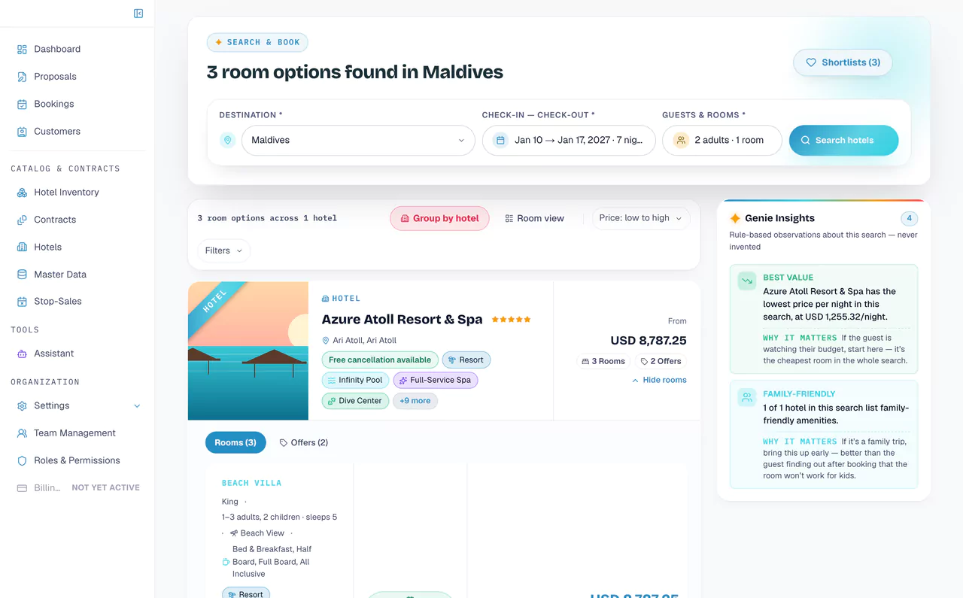
Task: Click the Team Management people icon
Action: [22, 433]
